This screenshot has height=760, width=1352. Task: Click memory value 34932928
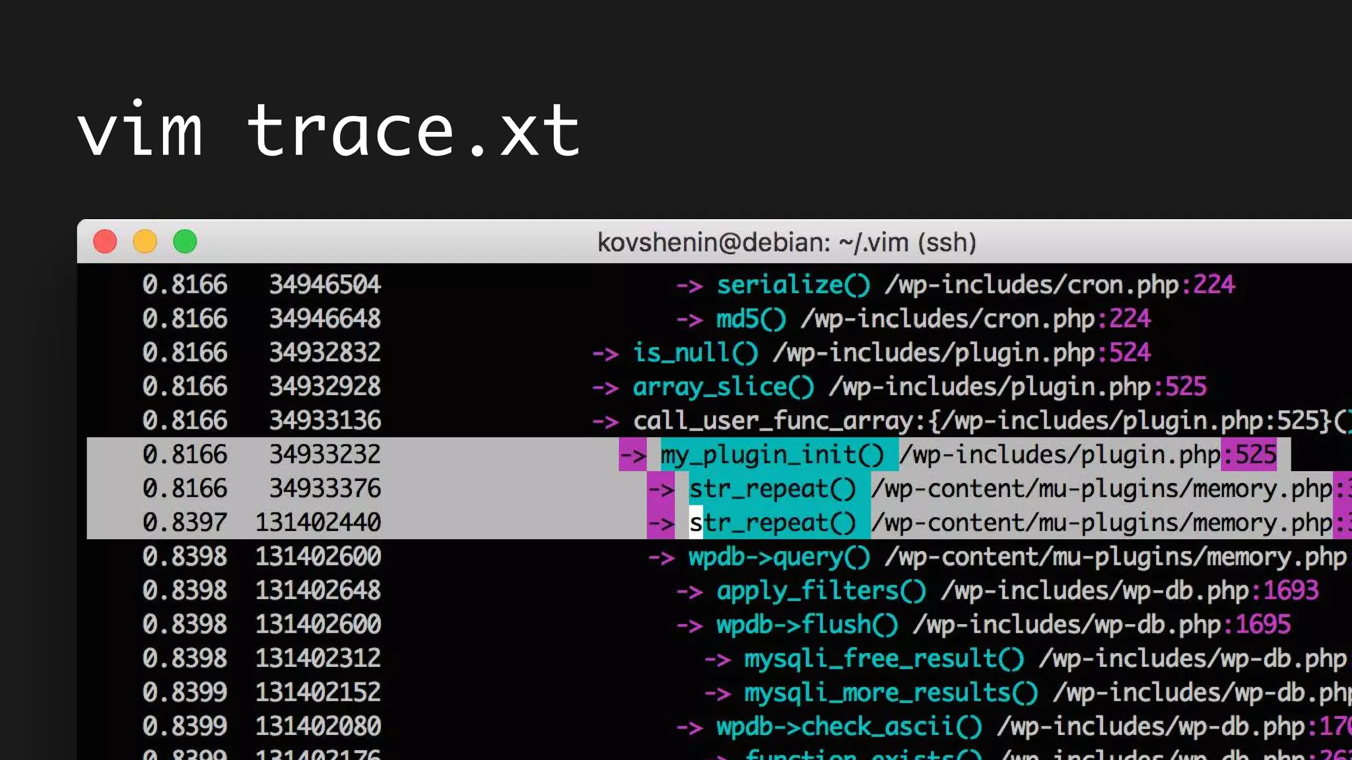coord(325,387)
